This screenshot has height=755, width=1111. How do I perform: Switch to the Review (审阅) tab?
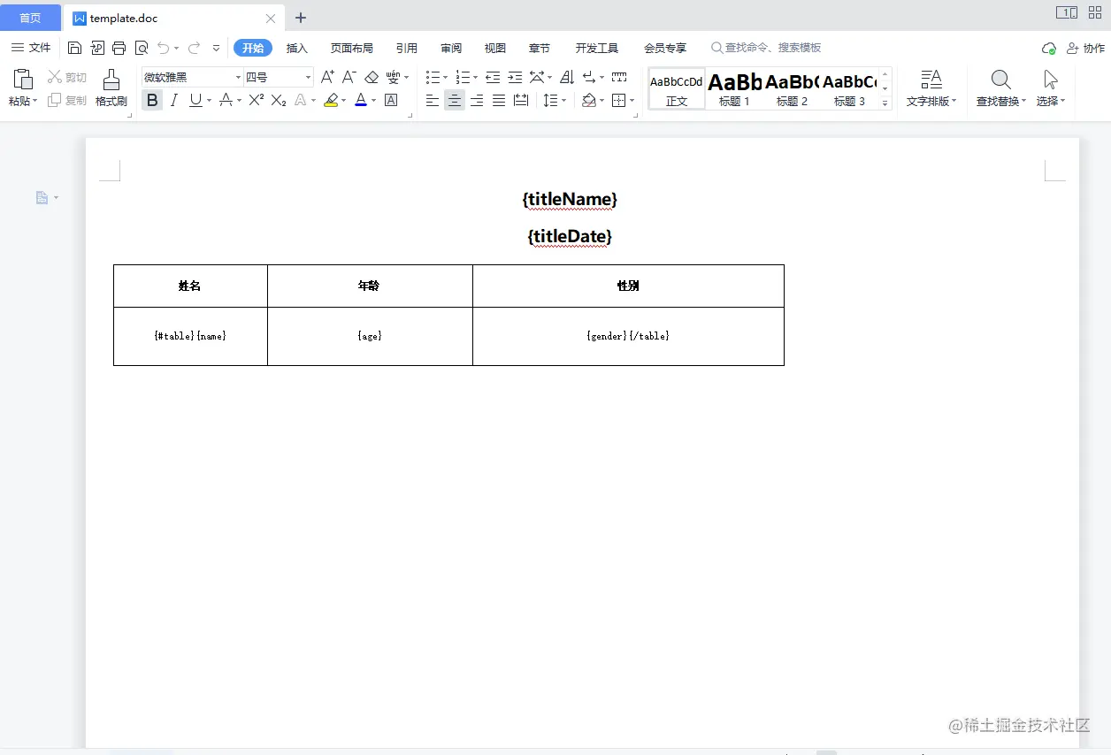click(451, 49)
